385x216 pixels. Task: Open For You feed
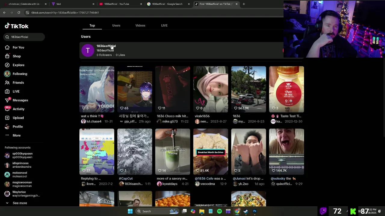point(18,47)
